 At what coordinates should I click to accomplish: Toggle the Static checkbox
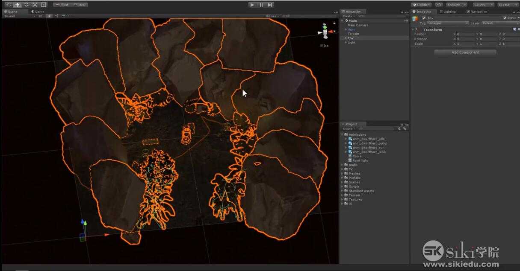tap(505, 18)
